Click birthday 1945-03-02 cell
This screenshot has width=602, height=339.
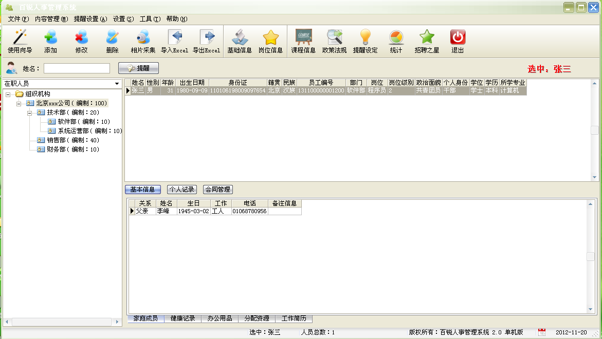[x=193, y=211]
